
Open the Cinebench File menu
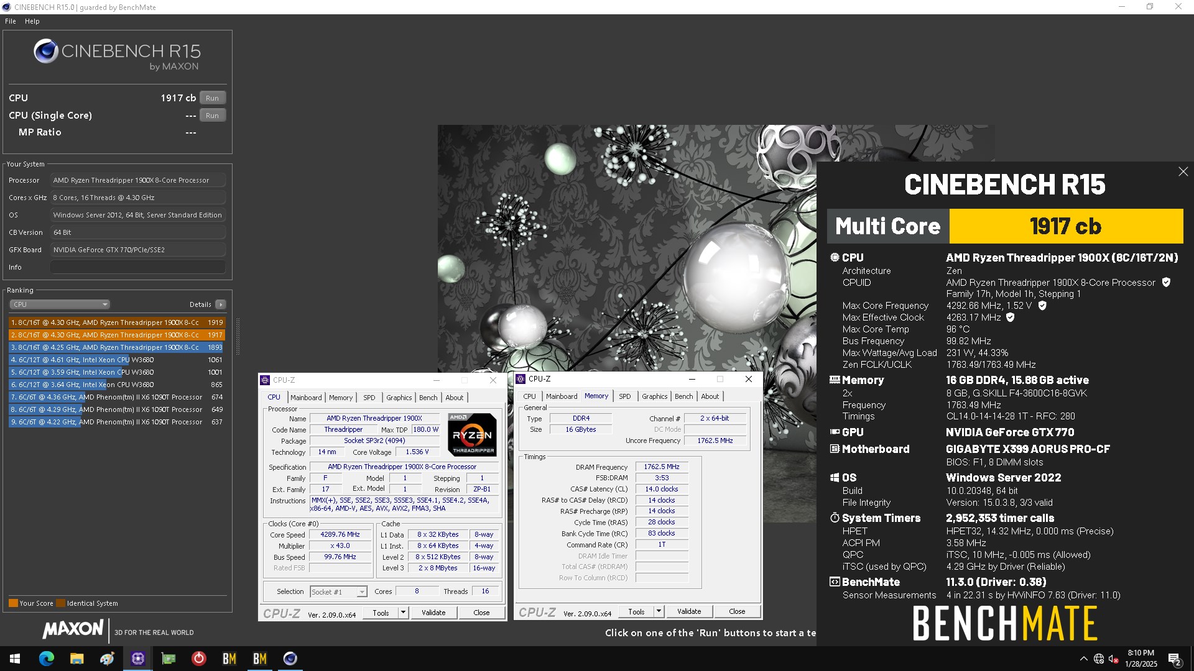[11, 21]
